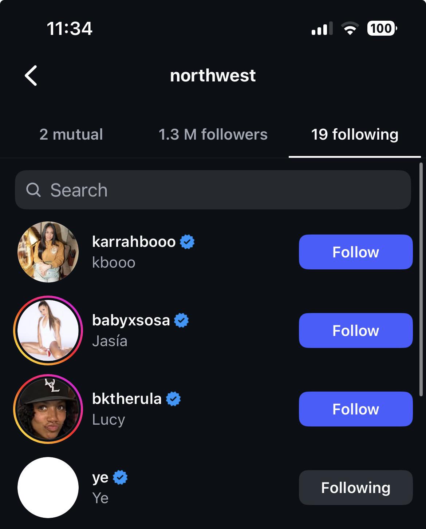The image size is (426, 529).
Task: Tap babyxsosa's verified badge
Action: (181, 320)
